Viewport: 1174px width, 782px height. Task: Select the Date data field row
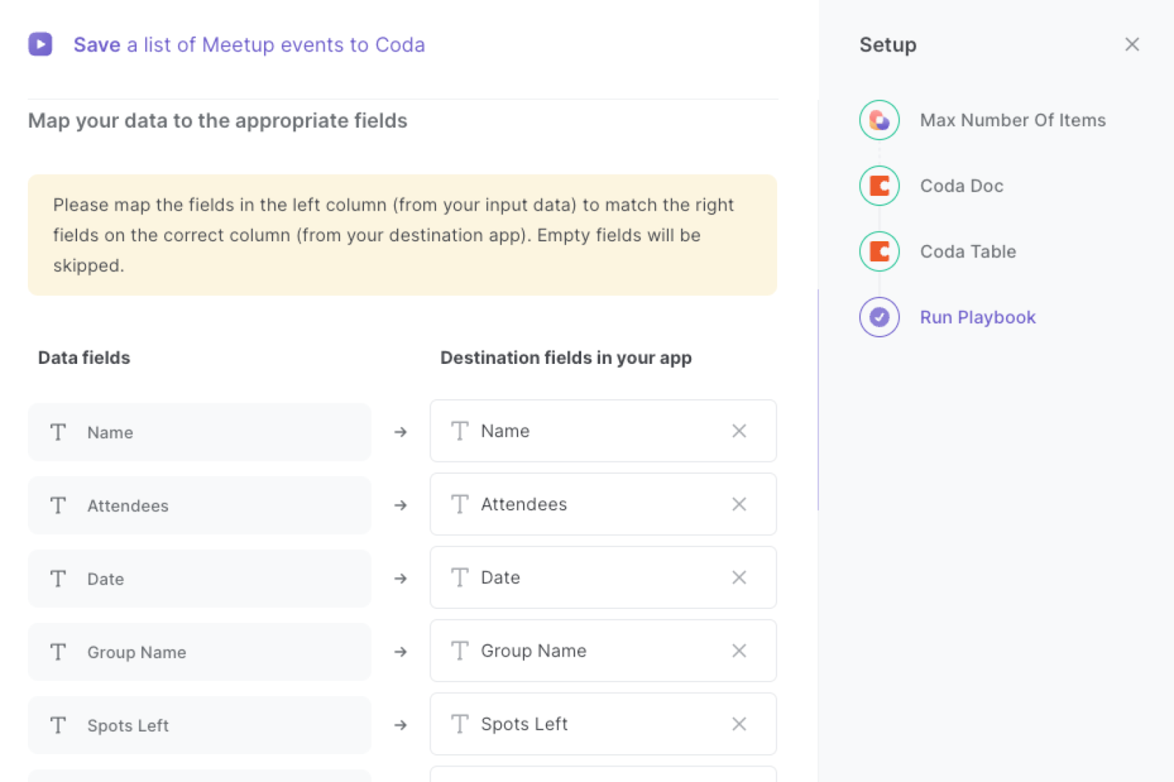(200, 579)
